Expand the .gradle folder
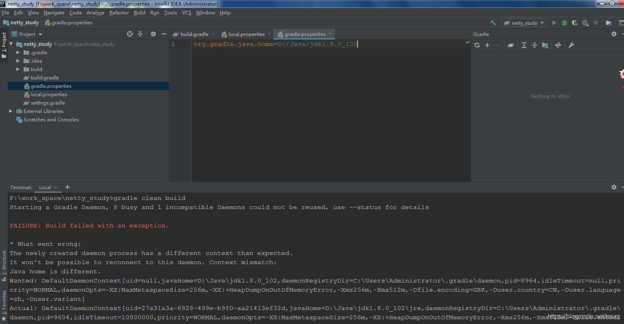Screen dimensions: 624x324 18,52
